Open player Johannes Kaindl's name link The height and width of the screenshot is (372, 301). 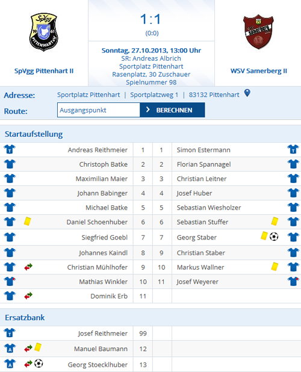(x=103, y=253)
